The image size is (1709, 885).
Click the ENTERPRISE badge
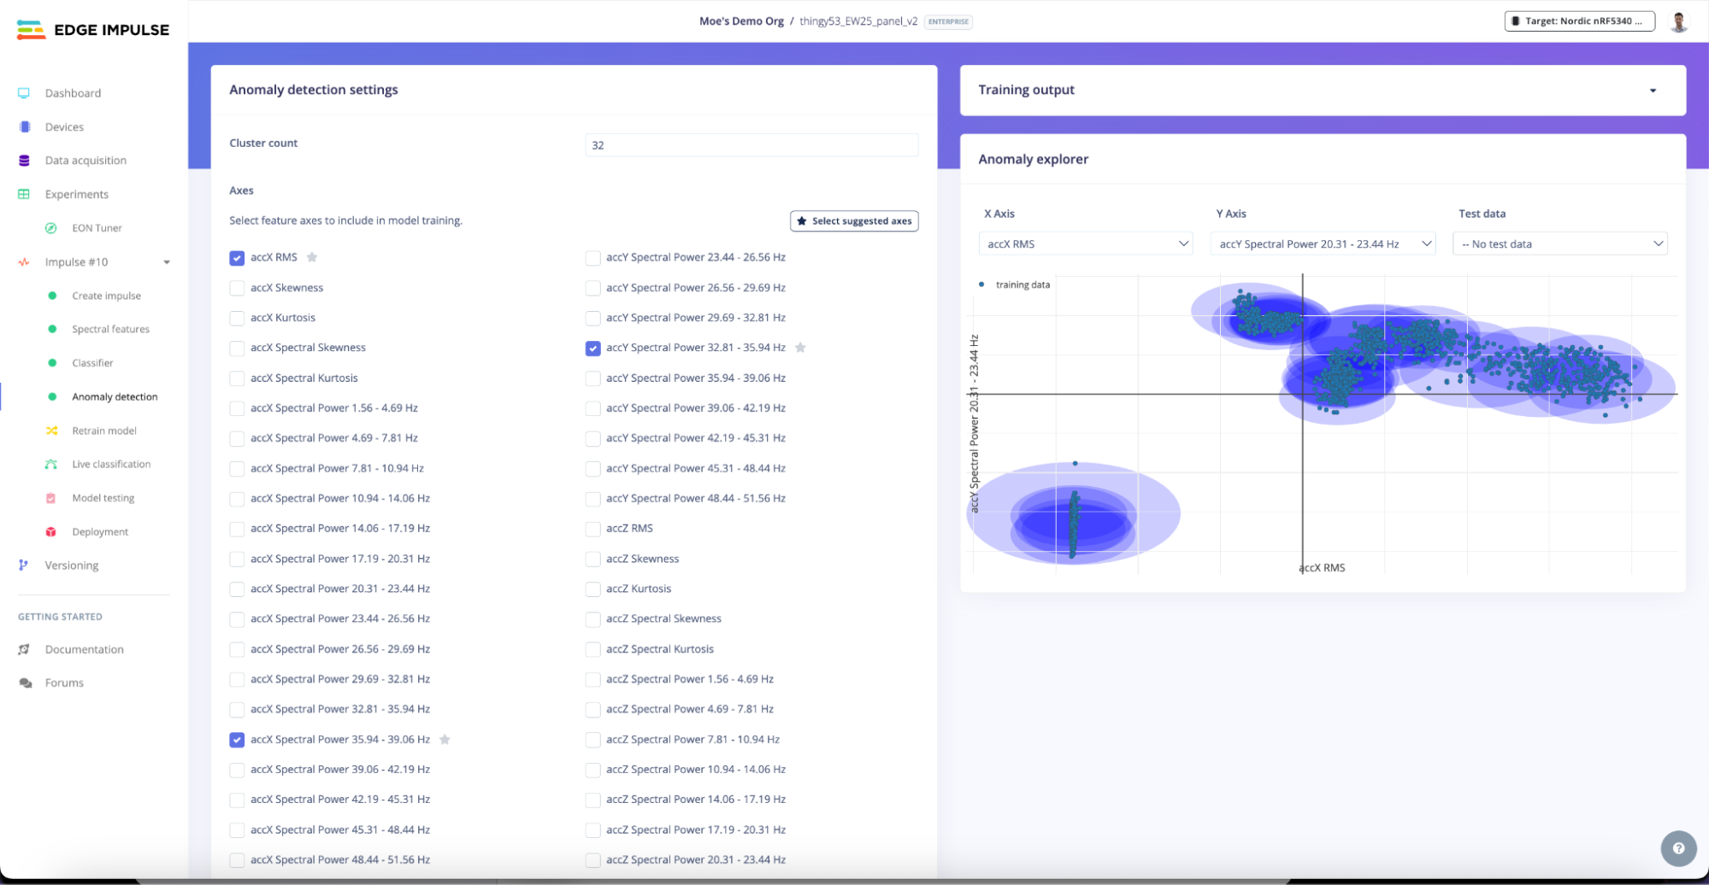948,21
